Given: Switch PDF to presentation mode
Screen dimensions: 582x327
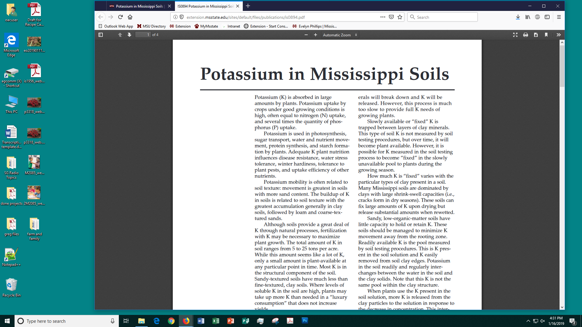Looking at the screenshot, I should [515, 35].
